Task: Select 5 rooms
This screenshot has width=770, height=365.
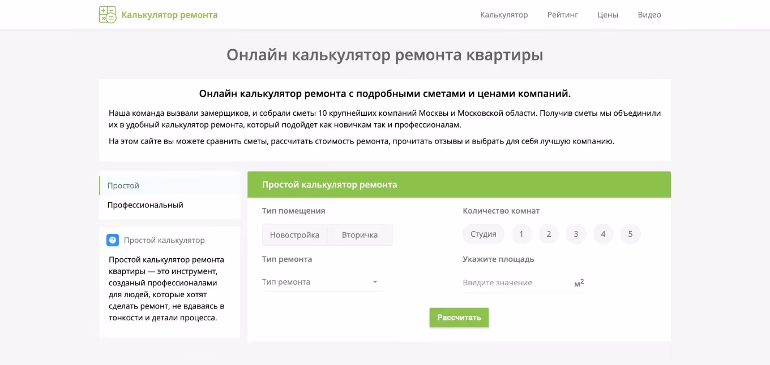Action: 630,234
